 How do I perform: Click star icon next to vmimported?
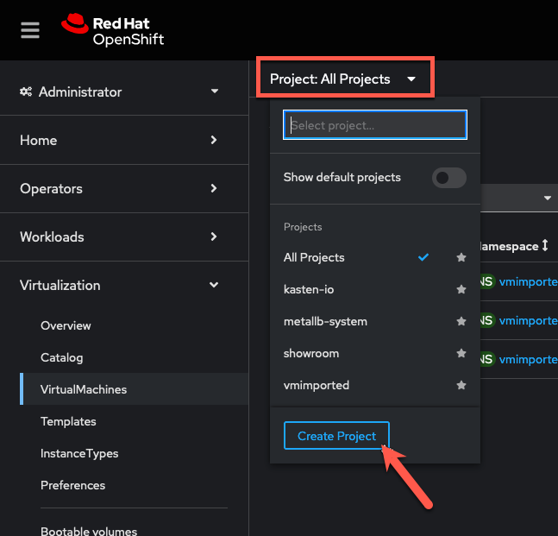coord(461,385)
